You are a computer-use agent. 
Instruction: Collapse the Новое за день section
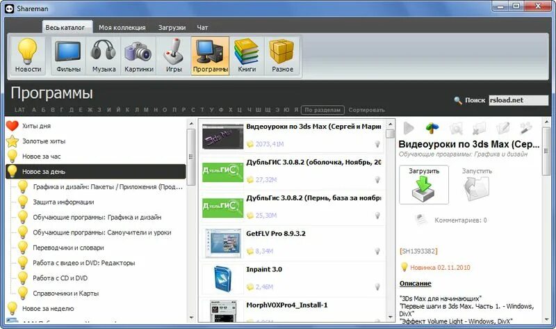tap(96, 171)
